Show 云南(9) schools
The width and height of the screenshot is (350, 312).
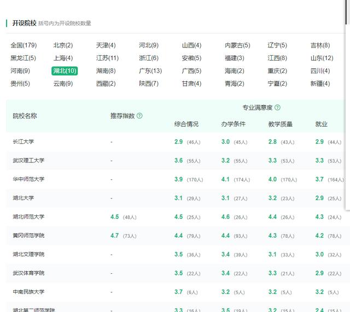click(63, 84)
